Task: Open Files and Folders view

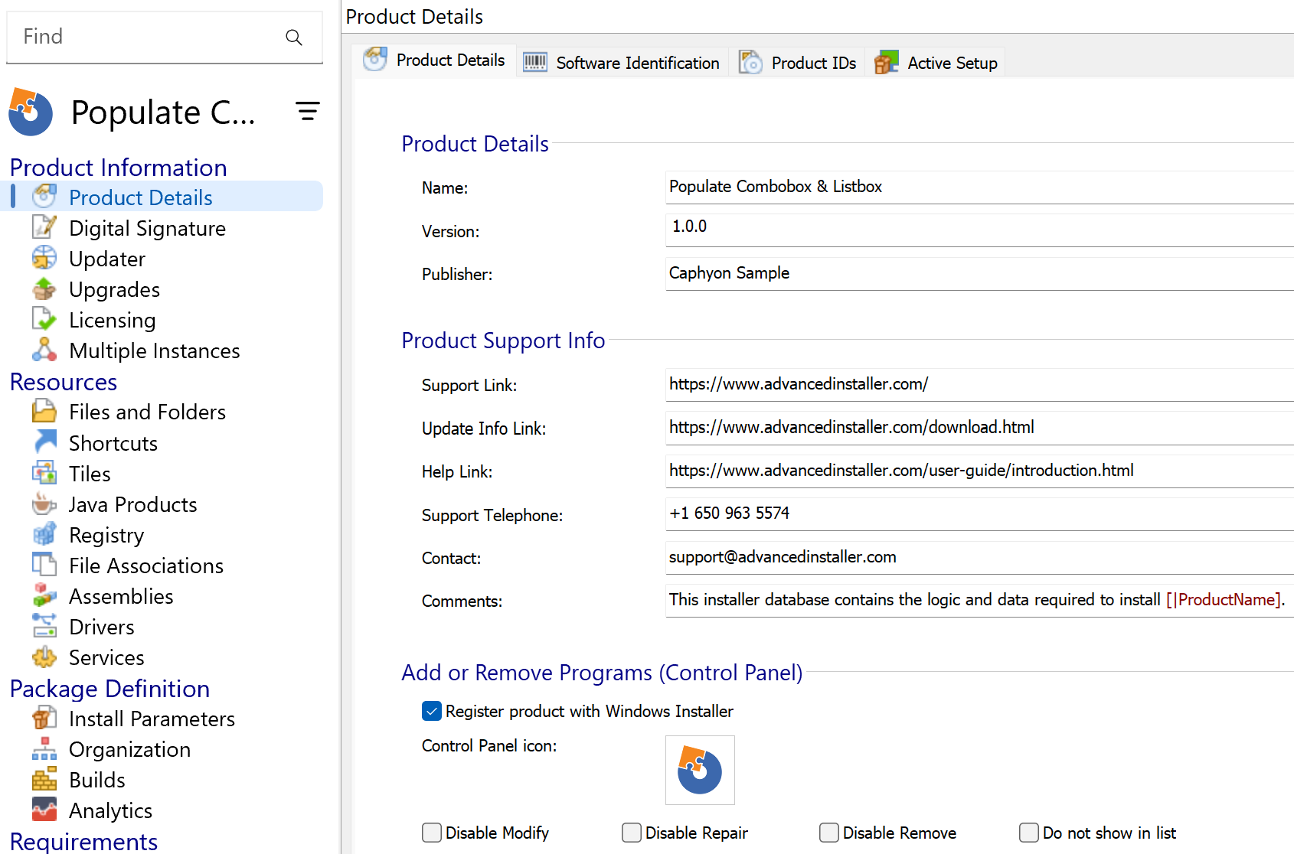Action: [x=147, y=412]
